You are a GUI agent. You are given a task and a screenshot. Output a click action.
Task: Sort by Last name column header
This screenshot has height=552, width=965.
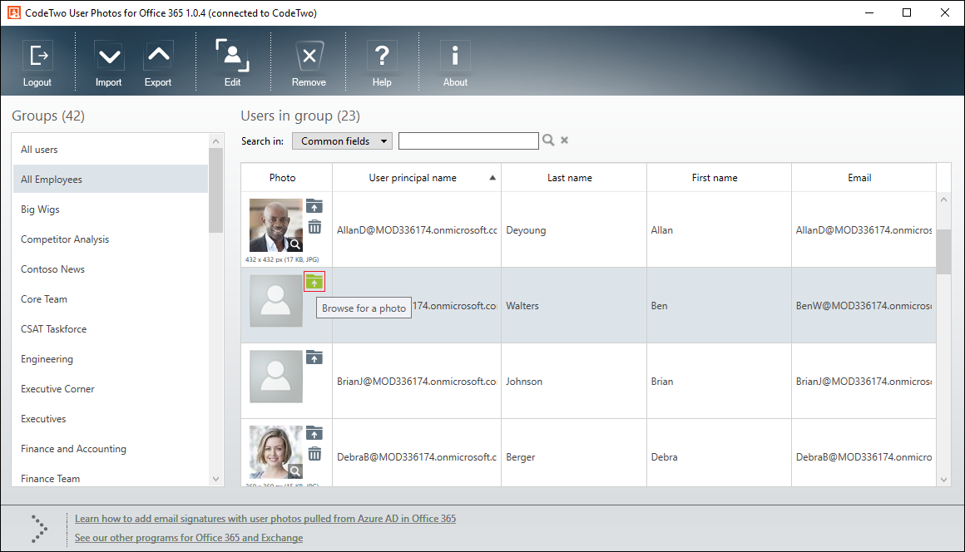(x=574, y=178)
